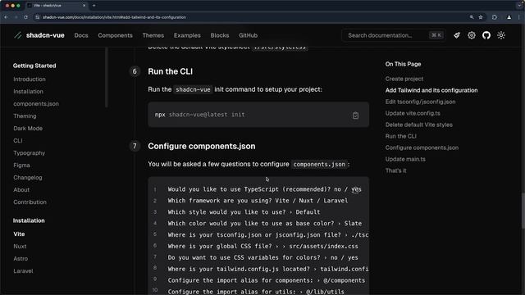
Task: Select Vite installation guide in sidebar
Action: [x=19, y=234]
